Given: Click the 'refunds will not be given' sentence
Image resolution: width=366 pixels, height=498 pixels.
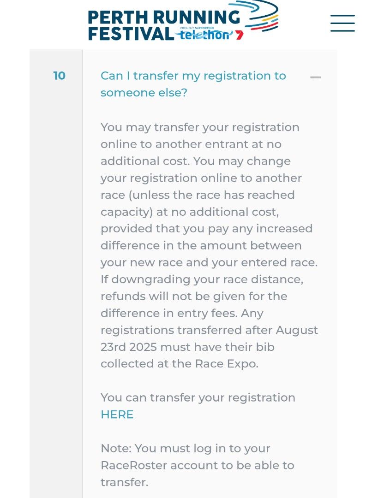Looking at the screenshot, I should pyautogui.click(x=194, y=296).
